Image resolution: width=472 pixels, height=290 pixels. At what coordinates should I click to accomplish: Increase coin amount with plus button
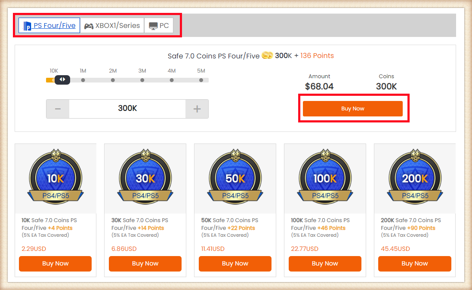tap(197, 109)
